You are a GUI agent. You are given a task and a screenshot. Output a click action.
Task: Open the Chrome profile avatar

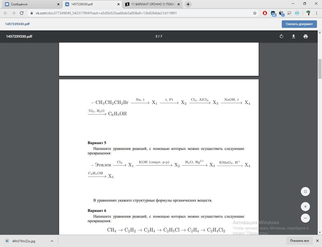pyautogui.click(x=308, y=13)
